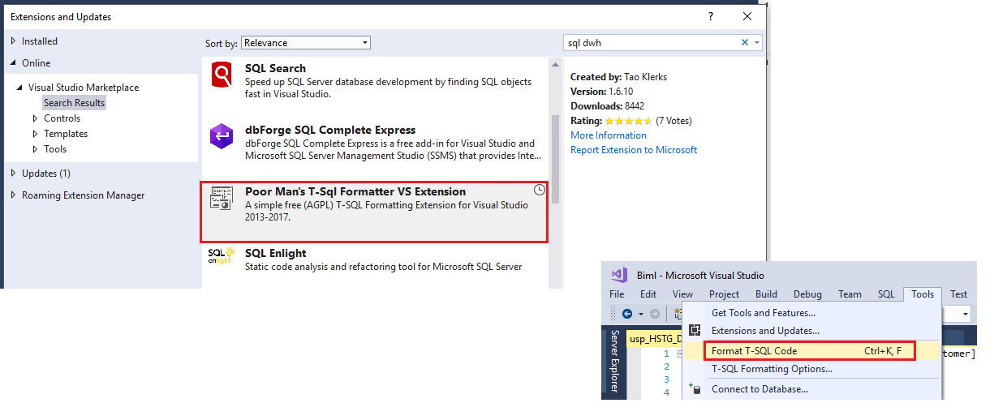Expand the Tools node in Online tree
Image resolution: width=994 pixels, height=420 pixels.
[x=35, y=149]
